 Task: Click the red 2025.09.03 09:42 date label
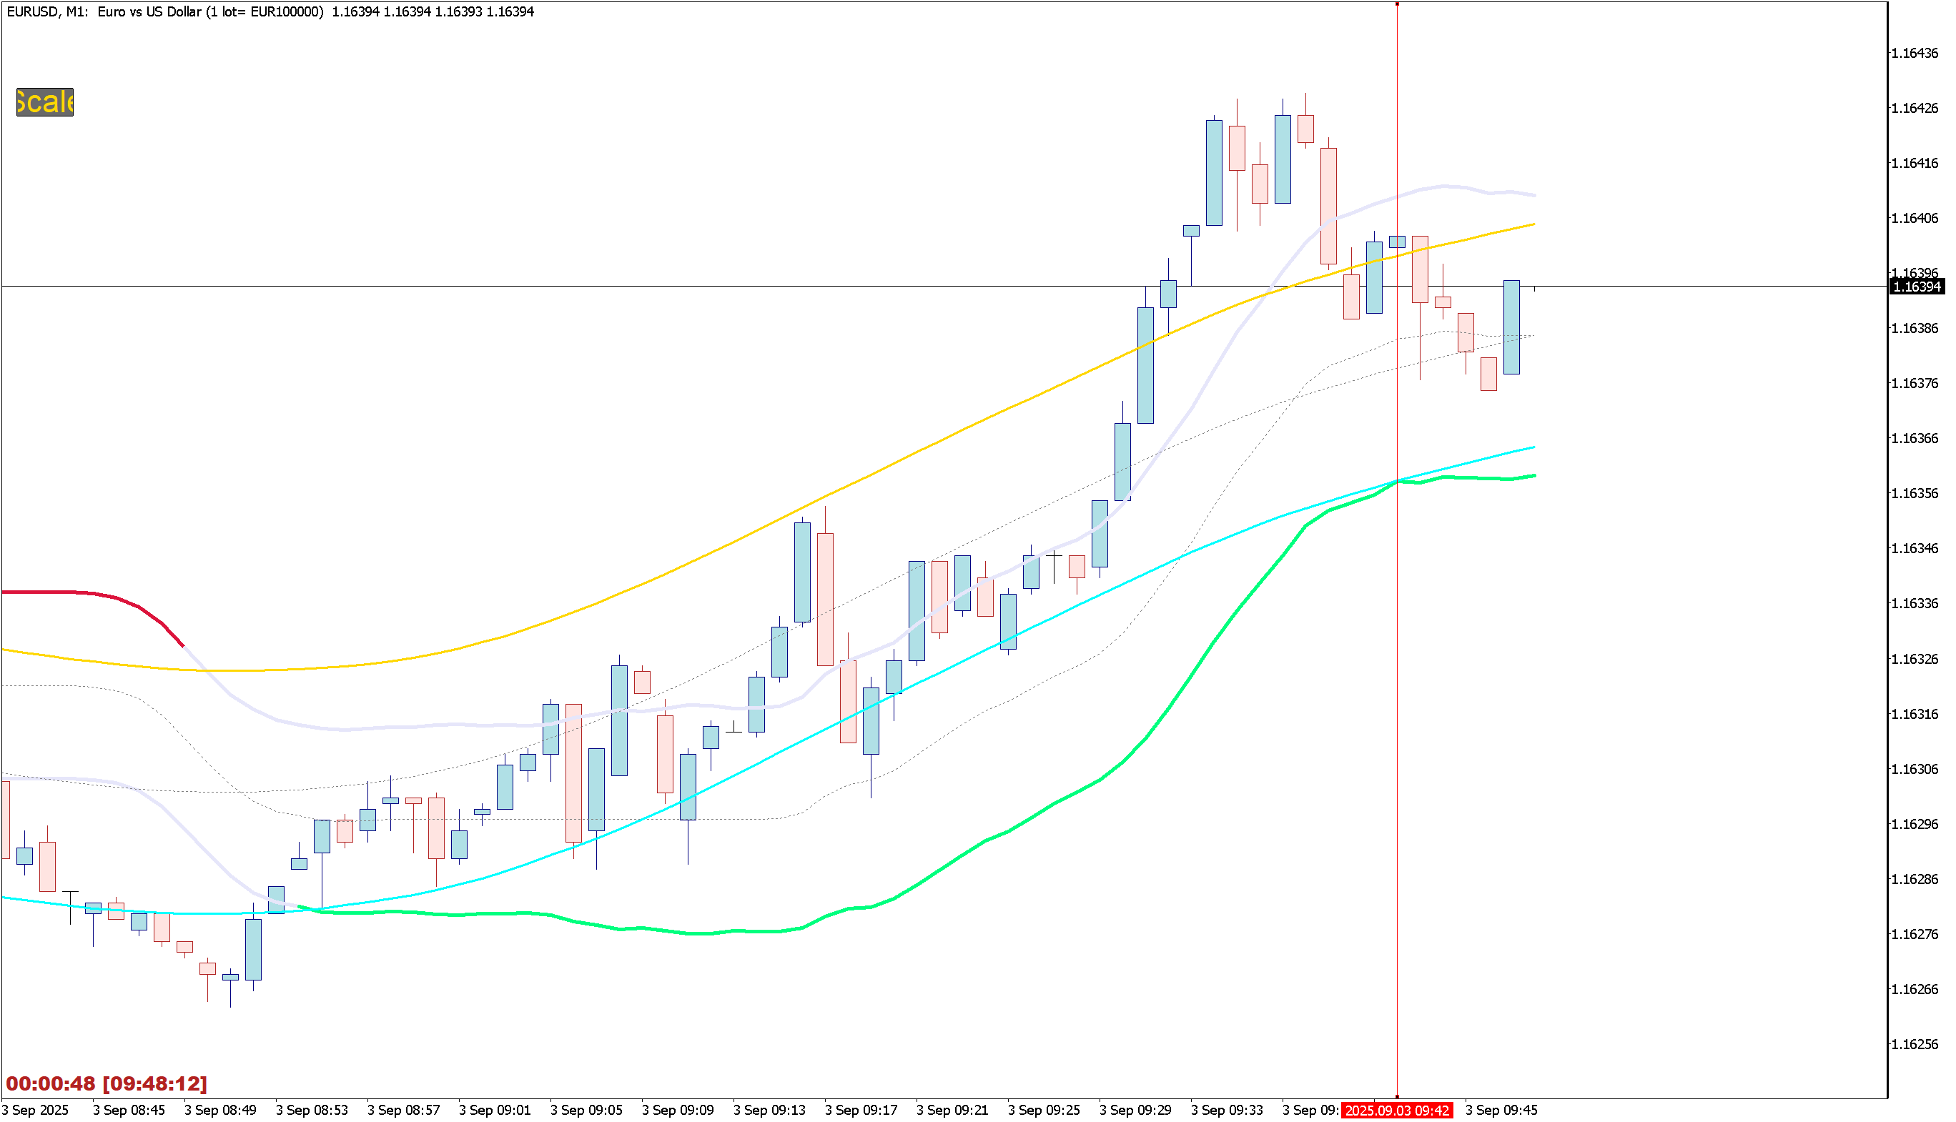[x=1396, y=1111]
